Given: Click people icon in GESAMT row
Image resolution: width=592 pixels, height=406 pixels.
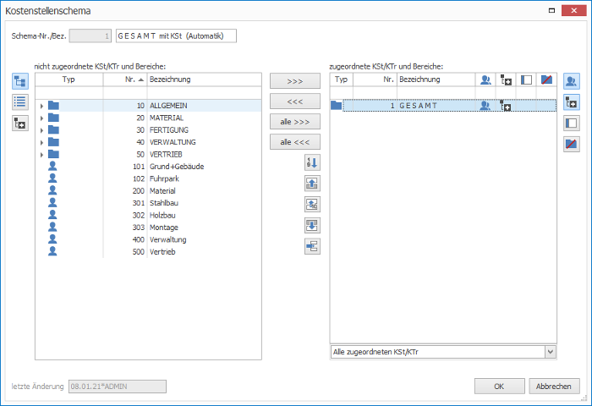Looking at the screenshot, I should tap(485, 106).
